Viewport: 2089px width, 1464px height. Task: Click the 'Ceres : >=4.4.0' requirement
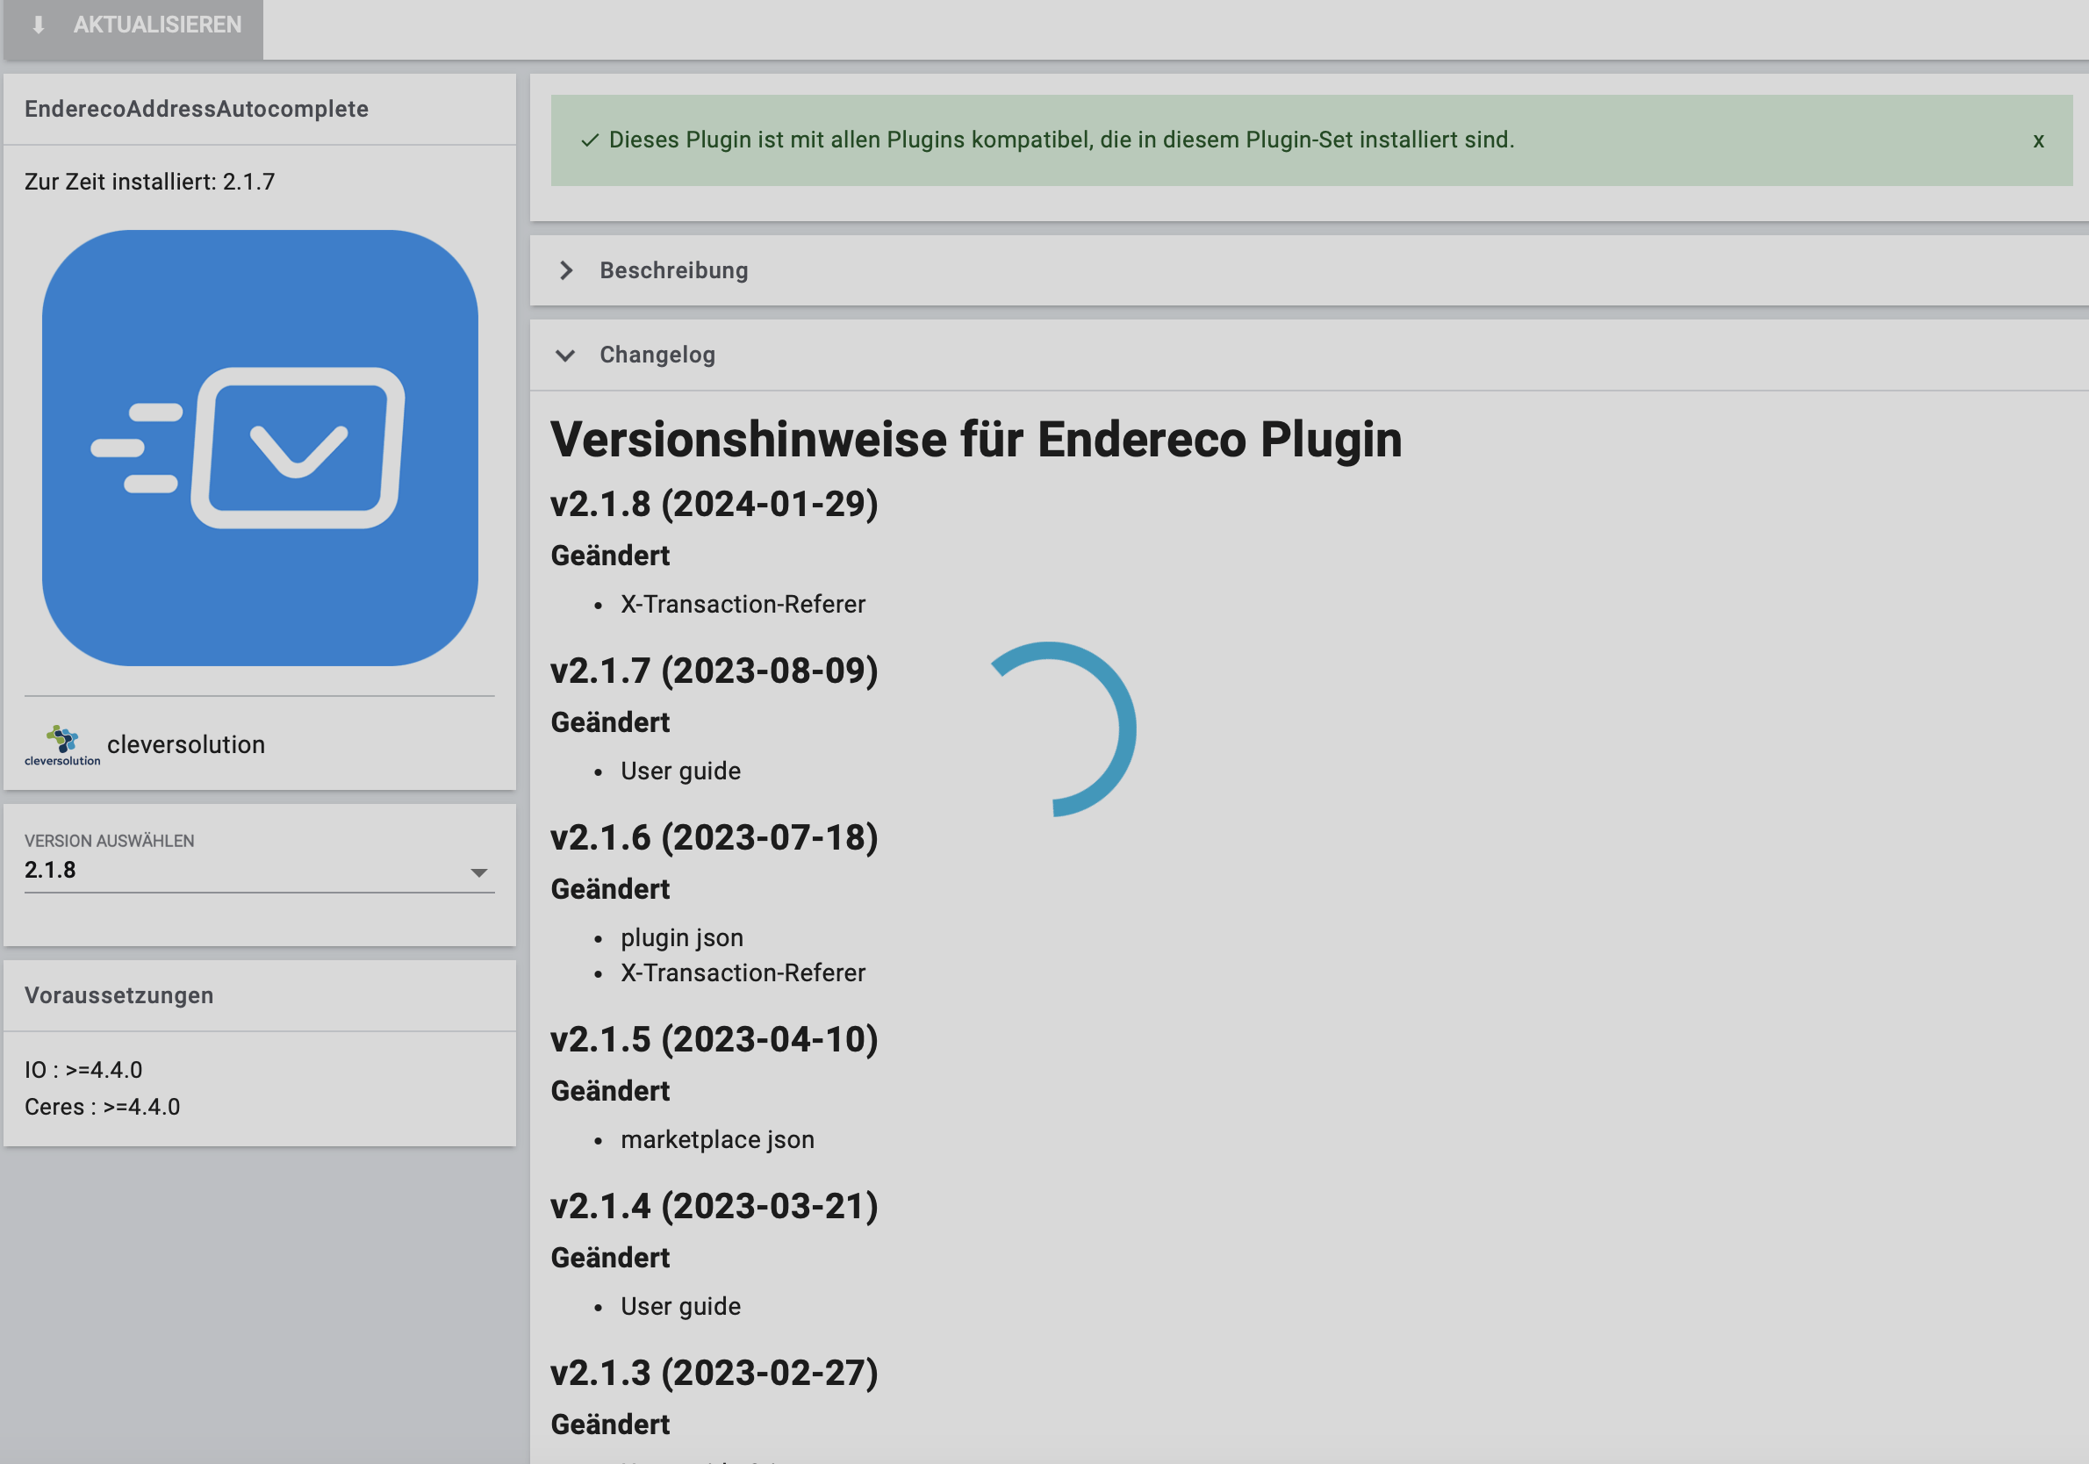click(103, 1108)
